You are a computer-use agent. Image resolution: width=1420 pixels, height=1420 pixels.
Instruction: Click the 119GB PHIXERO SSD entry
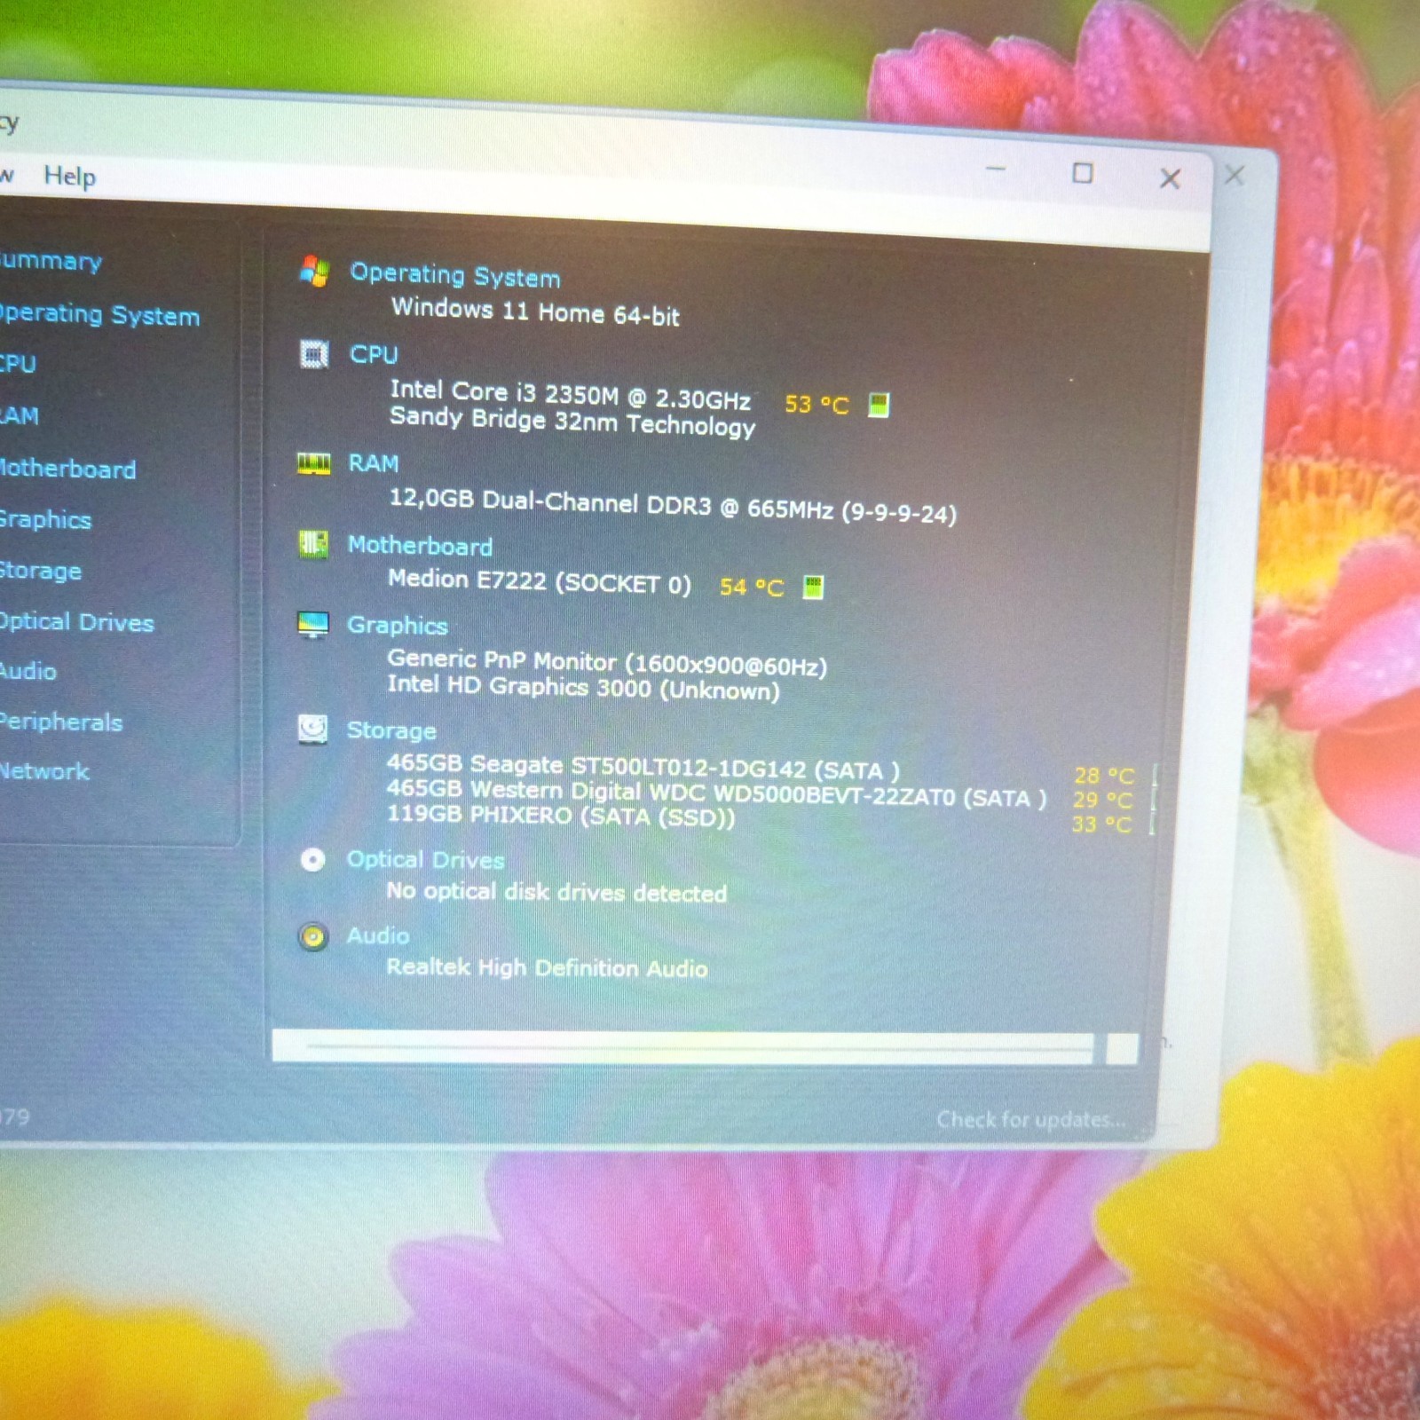(x=561, y=815)
